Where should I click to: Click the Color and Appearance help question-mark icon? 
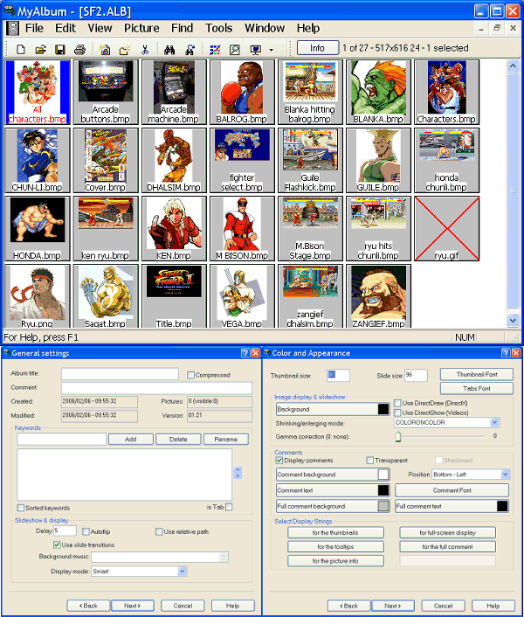[507, 353]
